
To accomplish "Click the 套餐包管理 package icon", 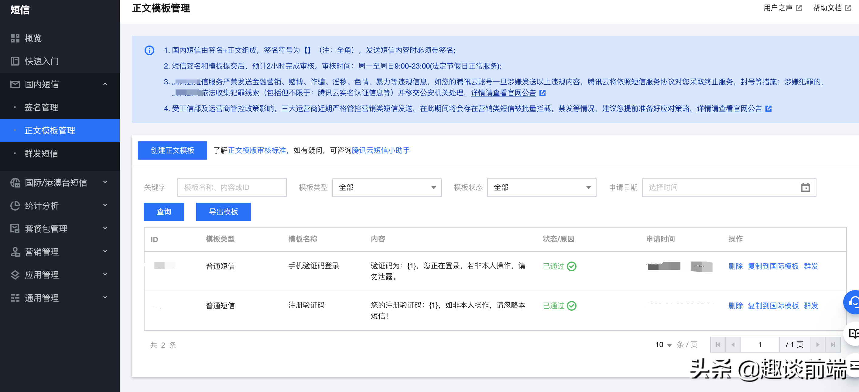I will (x=15, y=228).
